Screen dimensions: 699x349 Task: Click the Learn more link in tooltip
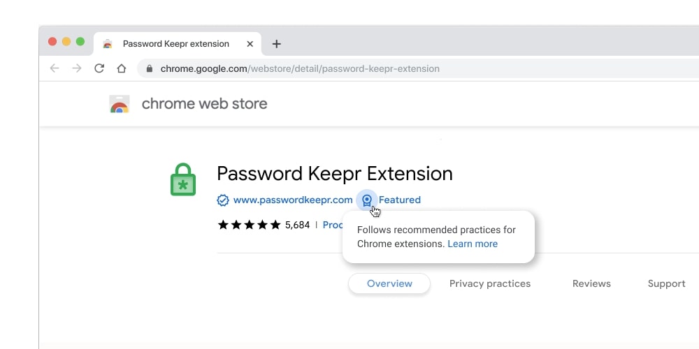(473, 244)
